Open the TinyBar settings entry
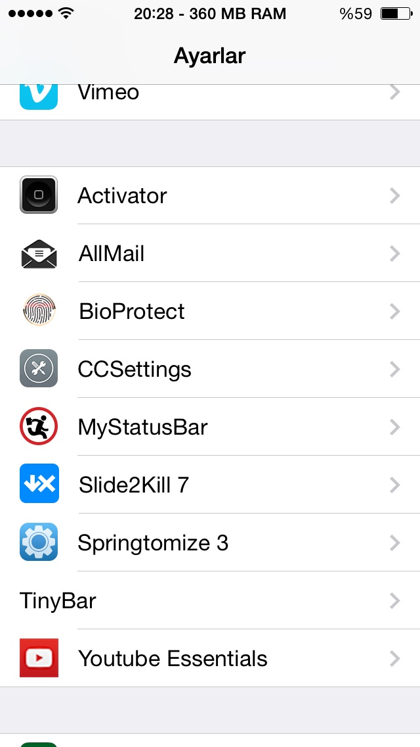This screenshot has width=420, height=747. [210, 600]
